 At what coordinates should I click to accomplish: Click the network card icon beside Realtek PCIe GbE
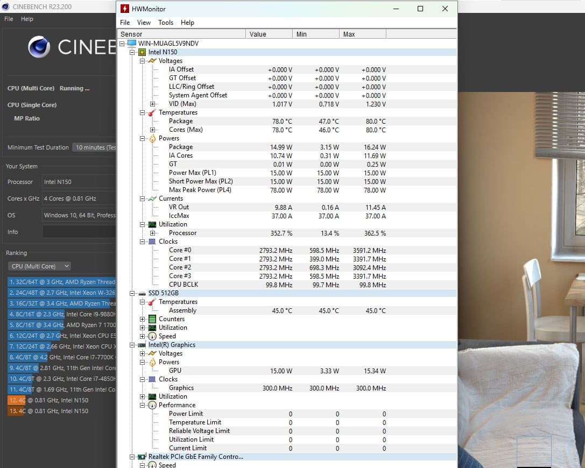[142, 457]
